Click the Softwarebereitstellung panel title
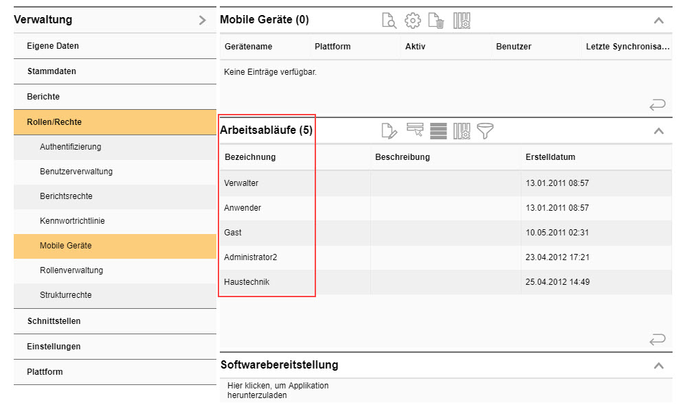This screenshot has height=407, width=687. tap(279, 365)
